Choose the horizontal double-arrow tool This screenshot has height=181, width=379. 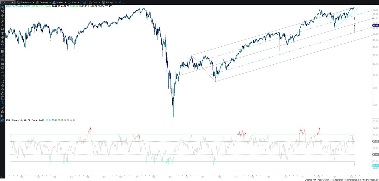pyautogui.click(x=3, y=29)
